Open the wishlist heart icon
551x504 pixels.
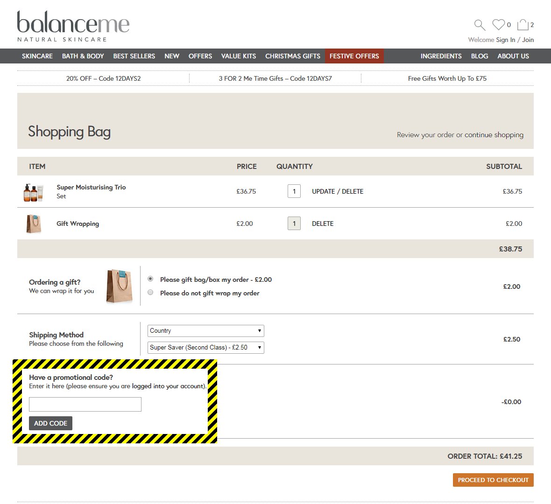coord(498,25)
